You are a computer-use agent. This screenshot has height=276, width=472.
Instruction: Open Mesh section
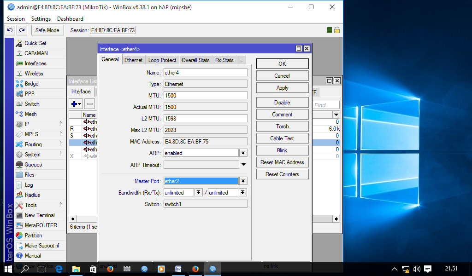31,114
